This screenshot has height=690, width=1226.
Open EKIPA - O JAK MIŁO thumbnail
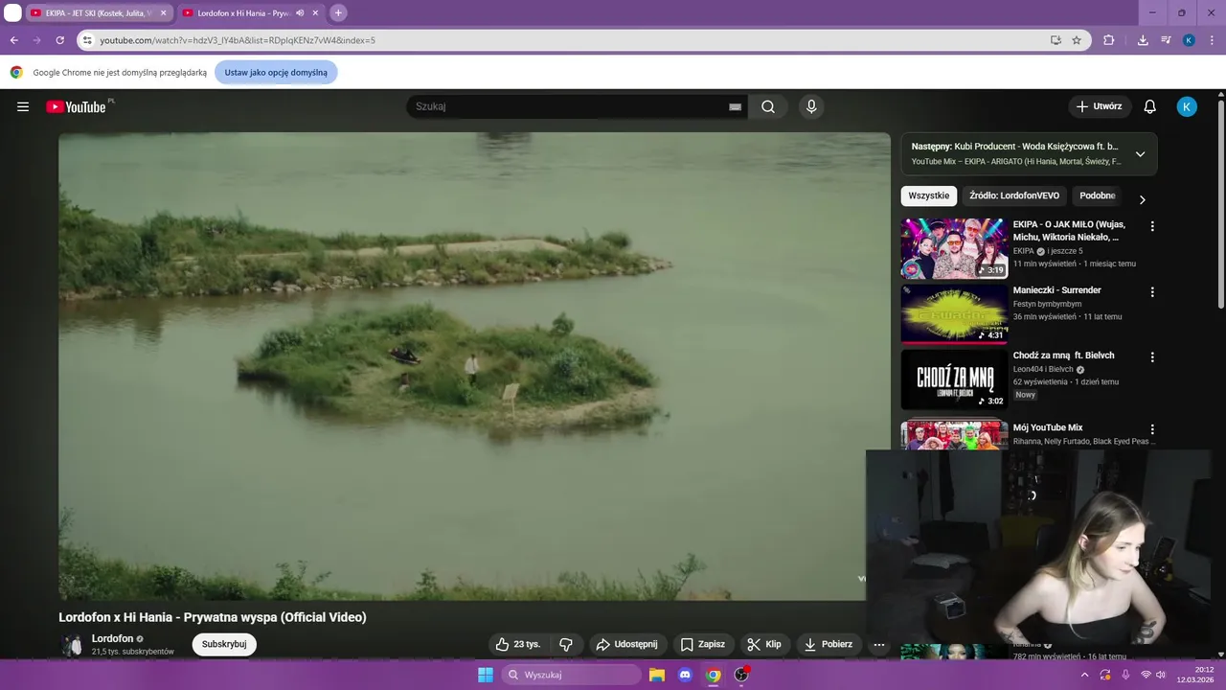(x=954, y=248)
